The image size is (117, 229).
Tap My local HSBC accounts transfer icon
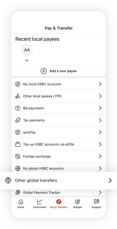[x=18, y=84]
